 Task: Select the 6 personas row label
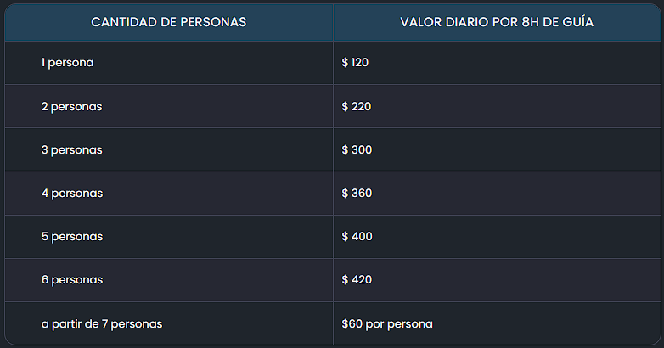tap(72, 280)
